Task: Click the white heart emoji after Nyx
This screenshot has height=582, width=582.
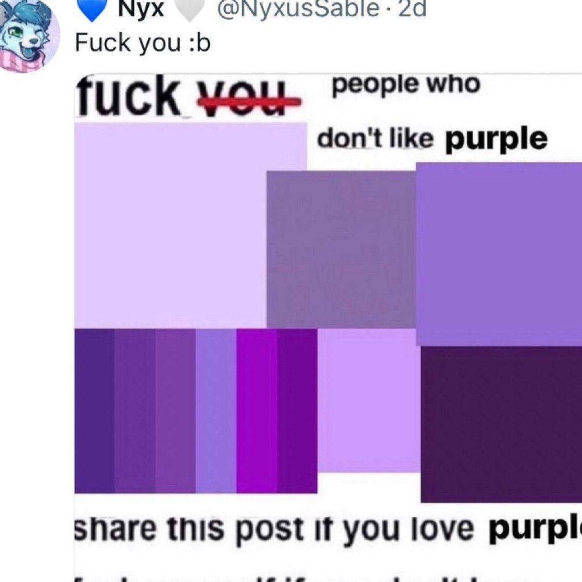Action: tap(190, 9)
